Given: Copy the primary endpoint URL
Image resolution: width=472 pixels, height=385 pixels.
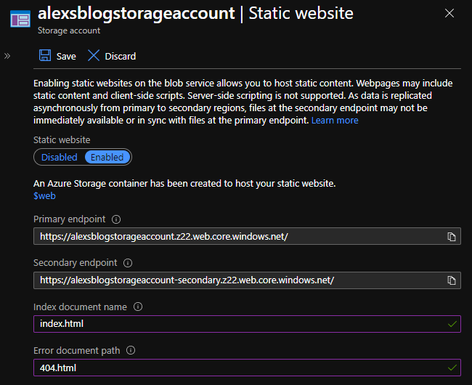Looking at the screenshot, I should click(452, 237).
